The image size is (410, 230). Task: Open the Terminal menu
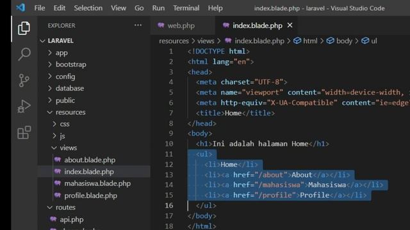click(x=186, y=8)
